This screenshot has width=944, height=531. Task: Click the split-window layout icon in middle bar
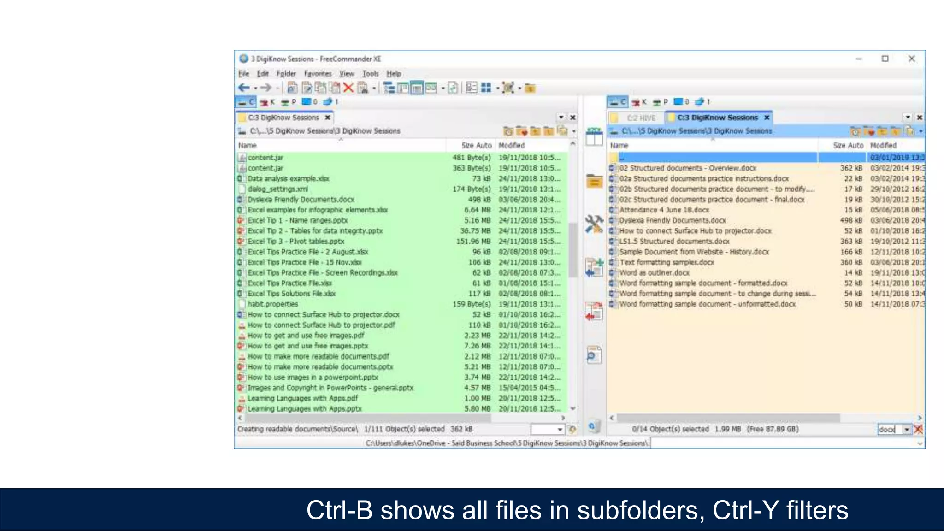tap(594, 137)
